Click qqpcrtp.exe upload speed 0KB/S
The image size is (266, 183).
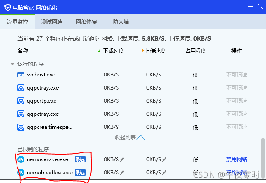[x=154, y=101]
